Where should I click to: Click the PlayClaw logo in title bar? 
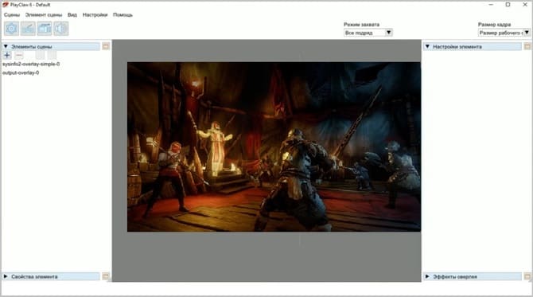click(x=5, y=5)
